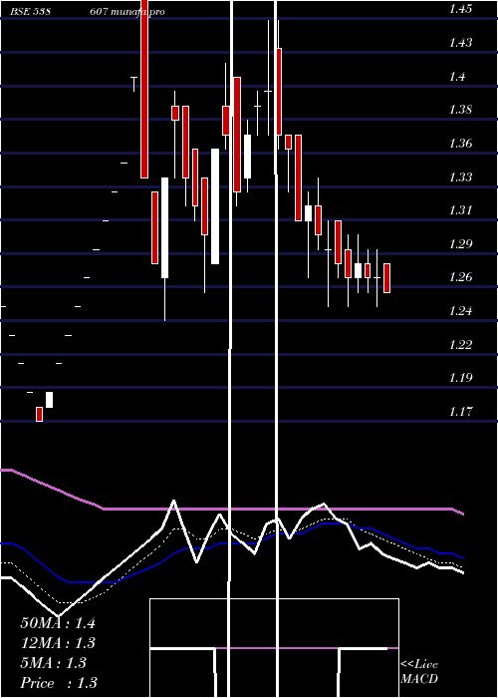Viewport: 498px width, 698px height.
Task: Select the 1.22 price level label
Action: pyautogui.click(x=460, y=345)
